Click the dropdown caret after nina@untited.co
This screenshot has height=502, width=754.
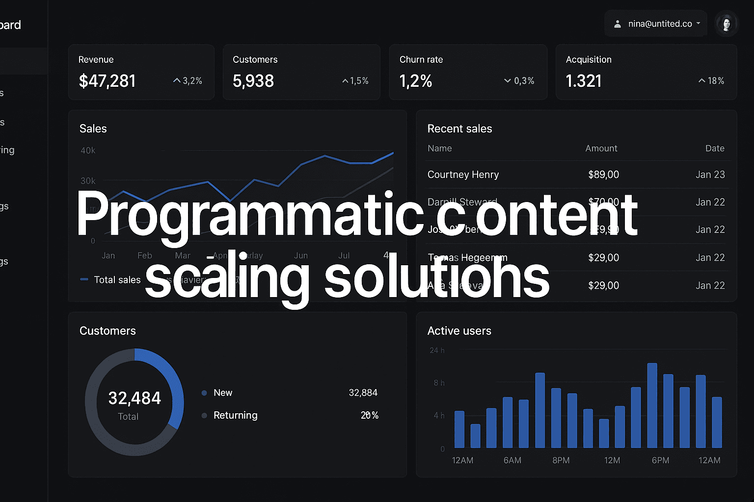698,24
